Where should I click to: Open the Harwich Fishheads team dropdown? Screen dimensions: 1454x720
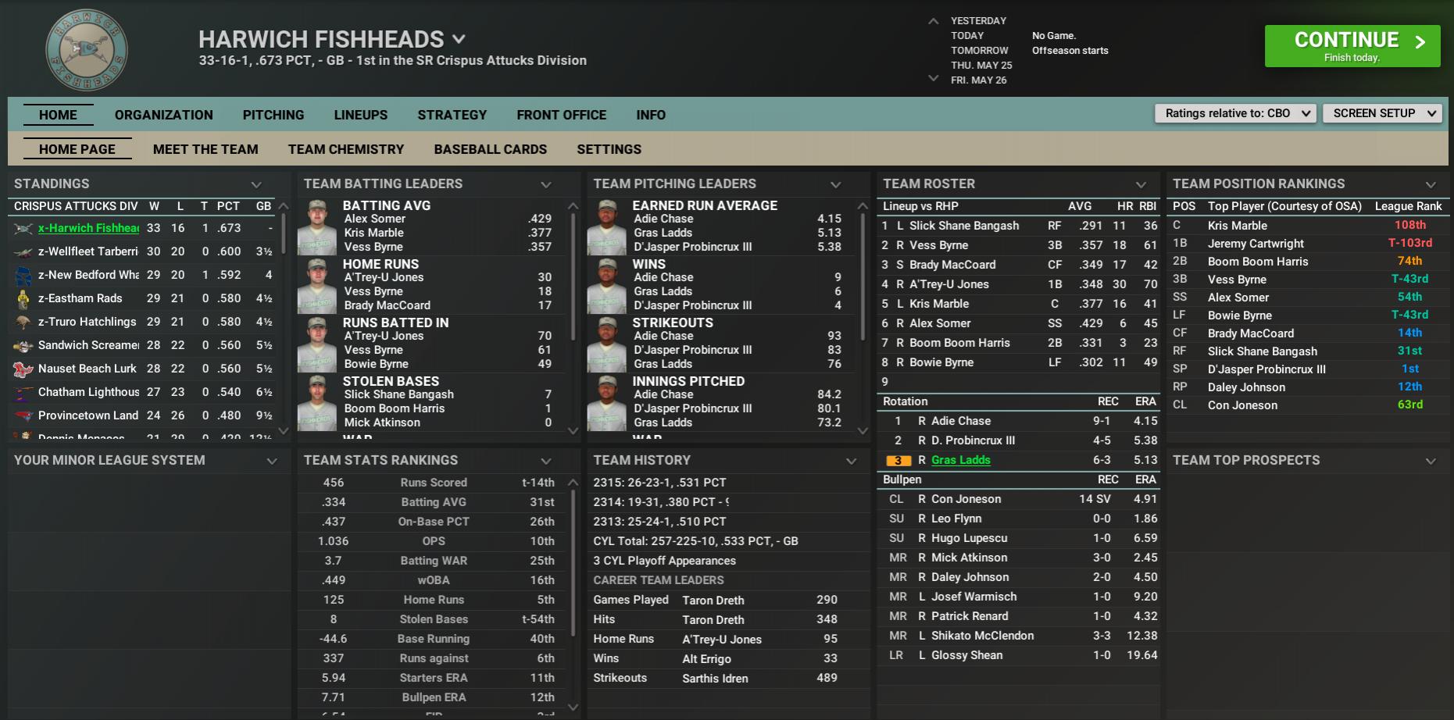coord(459,39)
